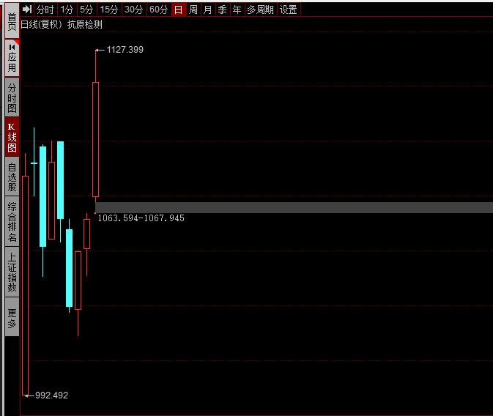Image resolution: width=493 pixels, height=416 pixels.
Task: Go to 首页 in the sidebar
Action: click(x=12, y=21)
